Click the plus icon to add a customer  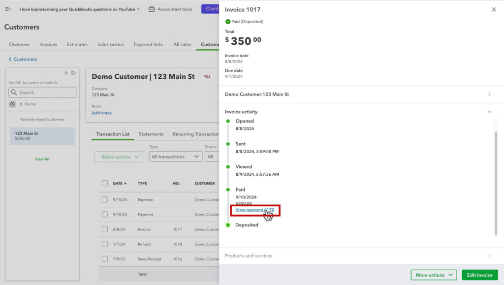click(65, 72)
